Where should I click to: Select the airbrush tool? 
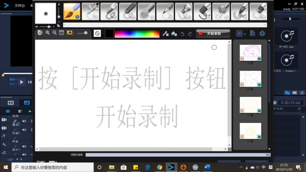(x=90, y=11)
